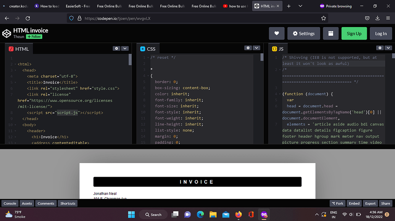Open the Embed options
Viewport: 395px width, 221px height.
(x=354, y=203)
